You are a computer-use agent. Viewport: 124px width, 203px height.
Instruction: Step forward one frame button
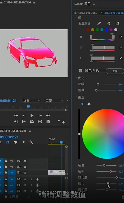[x=40, y=115]
